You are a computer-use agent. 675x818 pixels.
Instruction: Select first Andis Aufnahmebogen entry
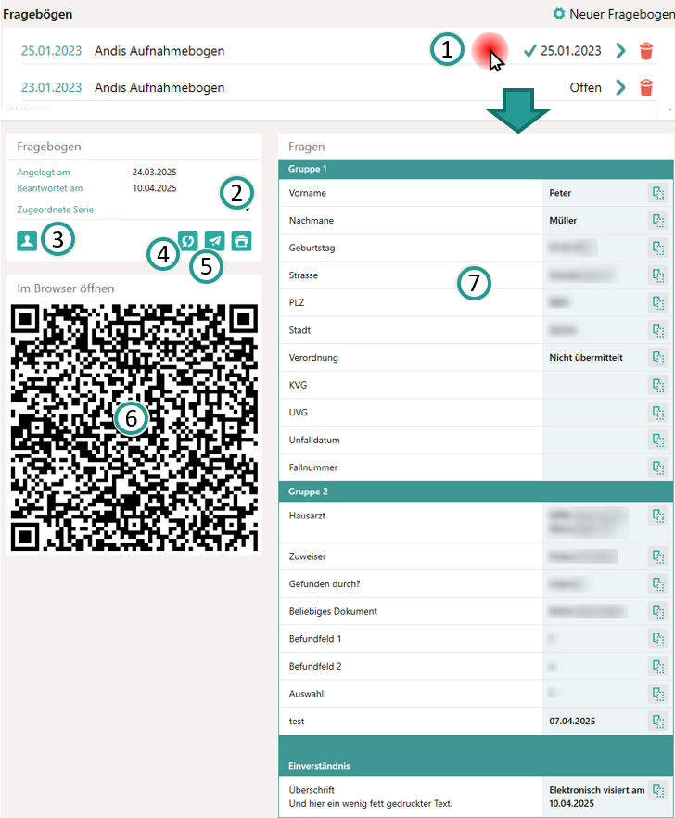point(159,51)
